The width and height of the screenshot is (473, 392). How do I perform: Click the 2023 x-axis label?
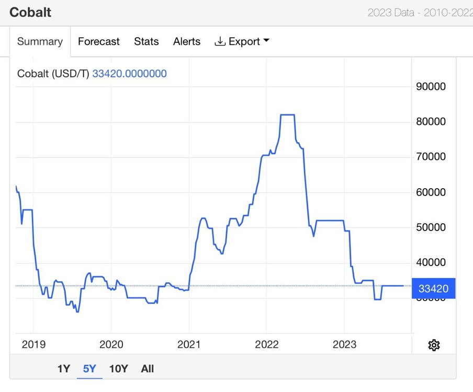(x=344, y=344)
